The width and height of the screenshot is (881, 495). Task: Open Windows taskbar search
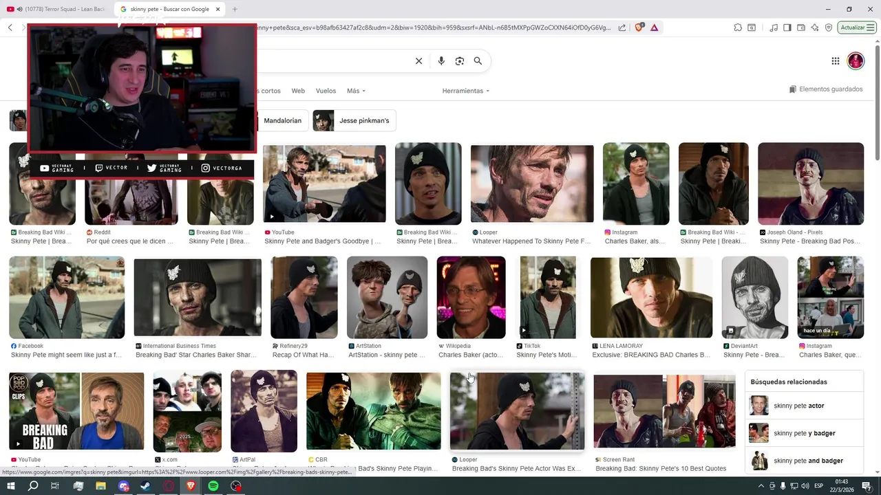(x=33, y=486)
